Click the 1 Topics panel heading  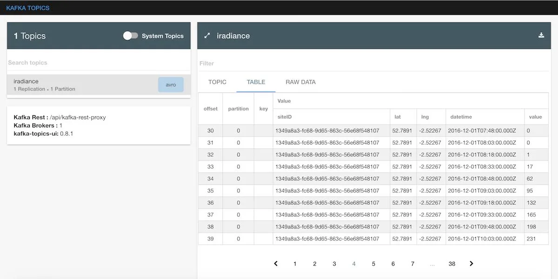[30, 36]
